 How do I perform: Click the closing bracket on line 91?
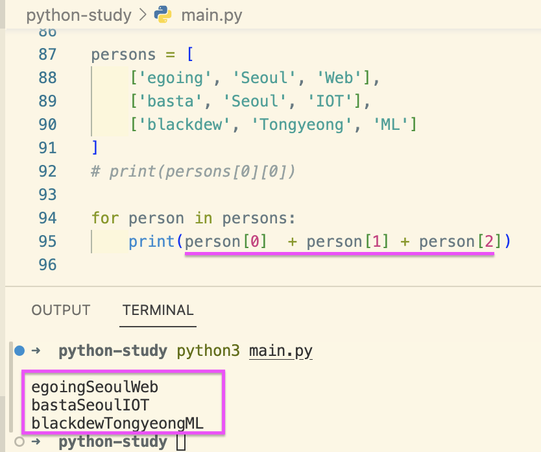(x=95, y=148)
